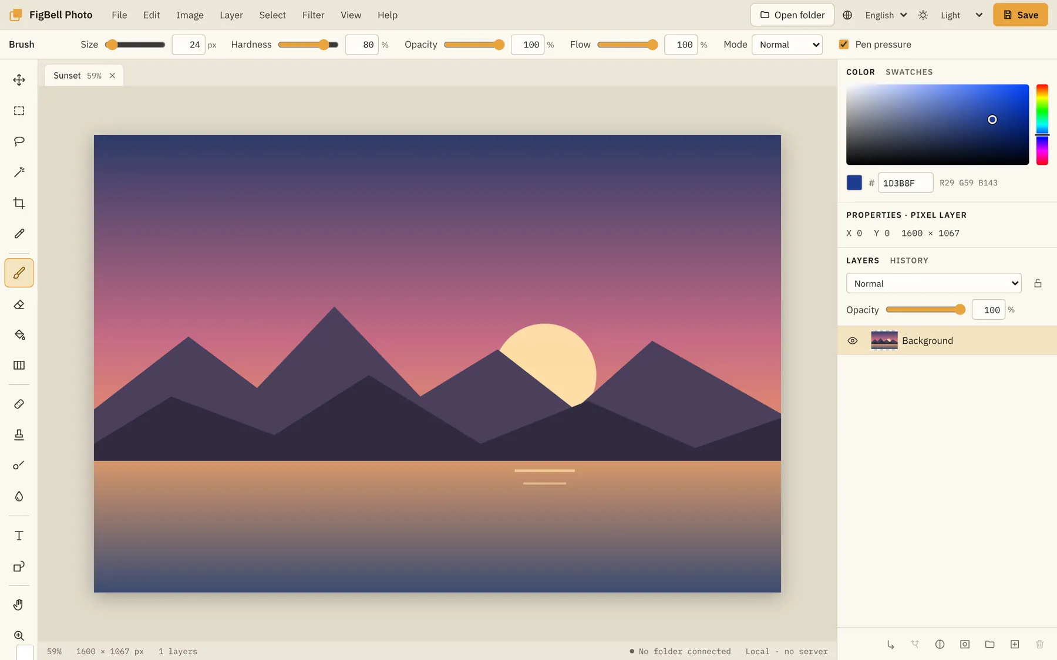Select the Text tool
Image resolution: width=1057 pixels, height=660 pixels.
tap(19, 536)
